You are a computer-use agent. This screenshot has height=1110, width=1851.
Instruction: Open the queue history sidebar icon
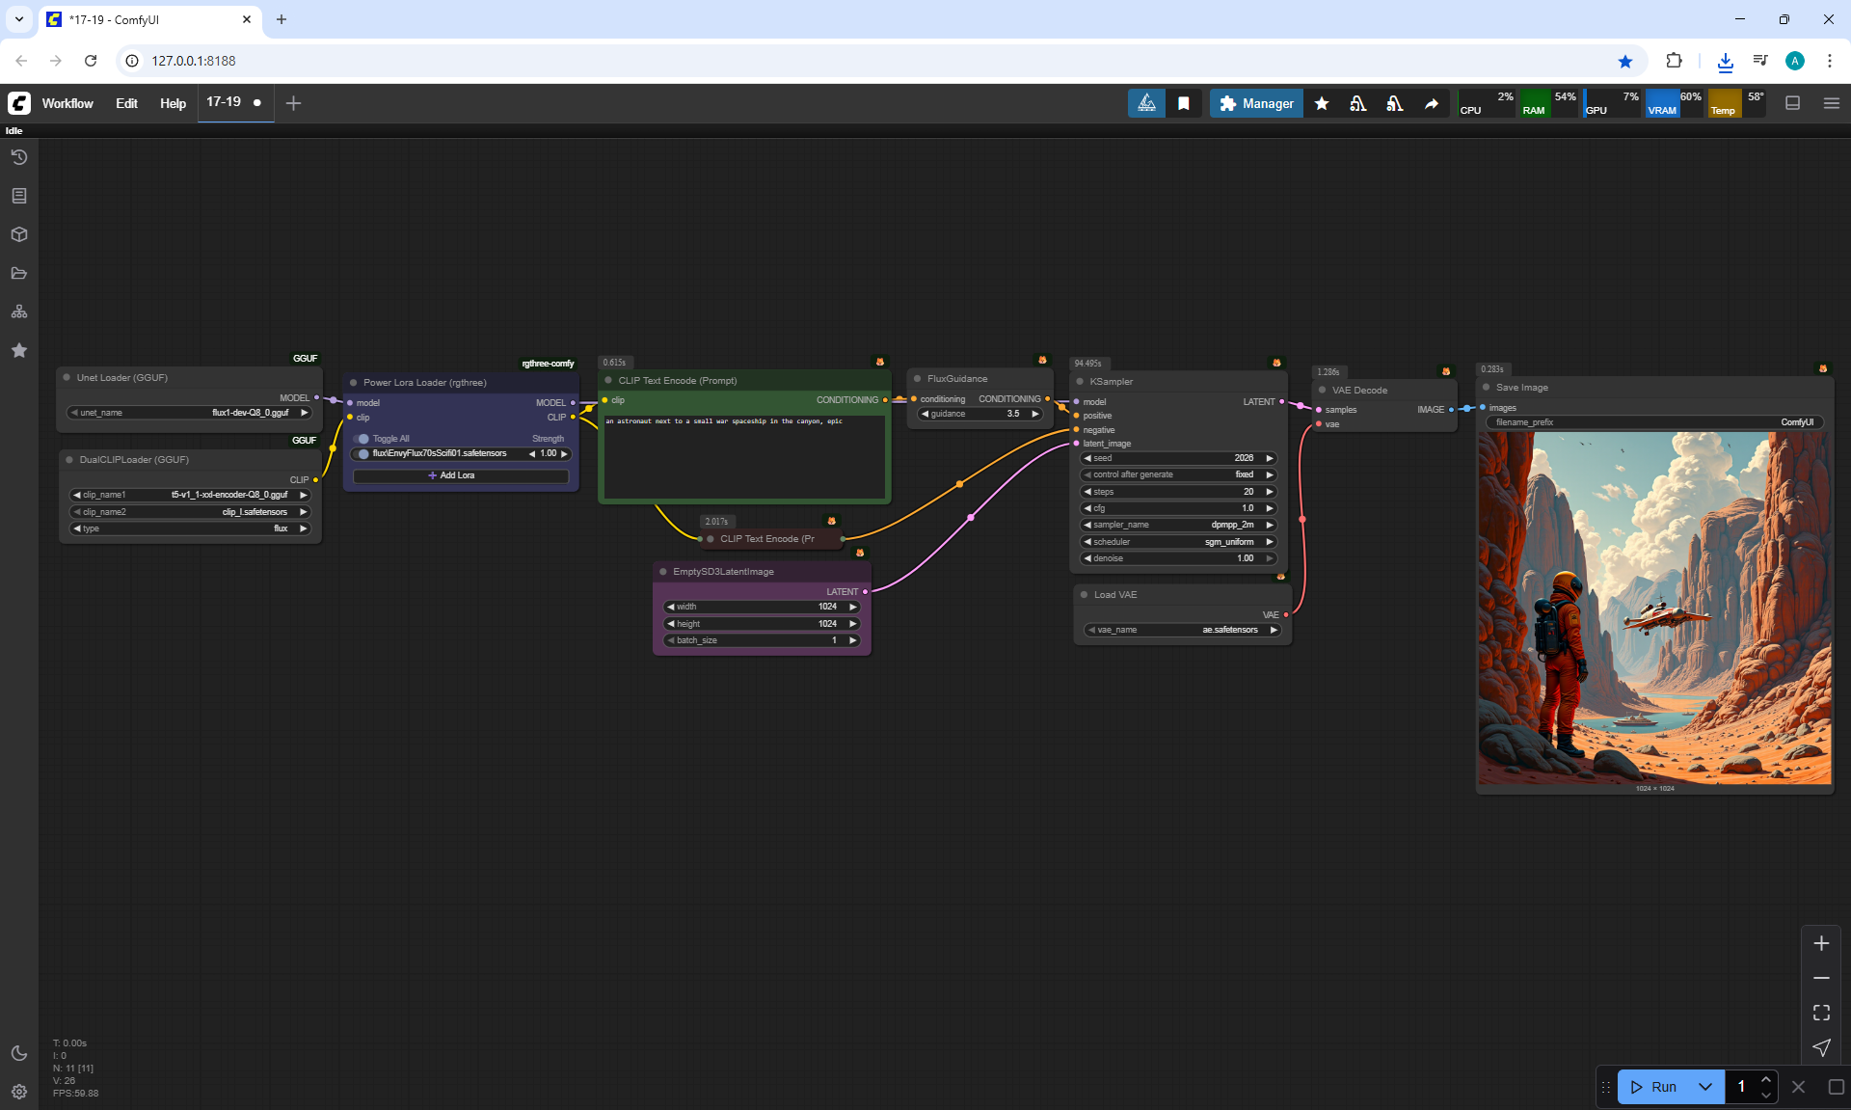coord(19,157)
